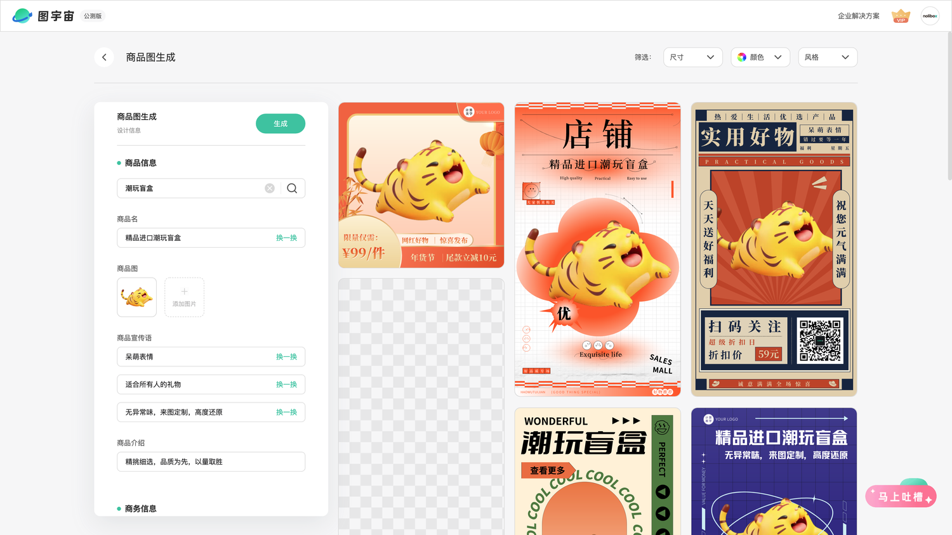The image size is (952, 535).
Task: Click the 图宇宙 planet logo
Action: [22, 16]
